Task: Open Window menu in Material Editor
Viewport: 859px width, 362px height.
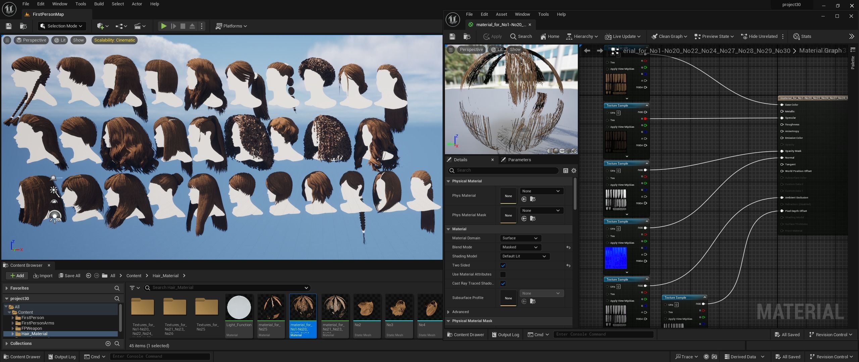Action: (x=522, y=14)
